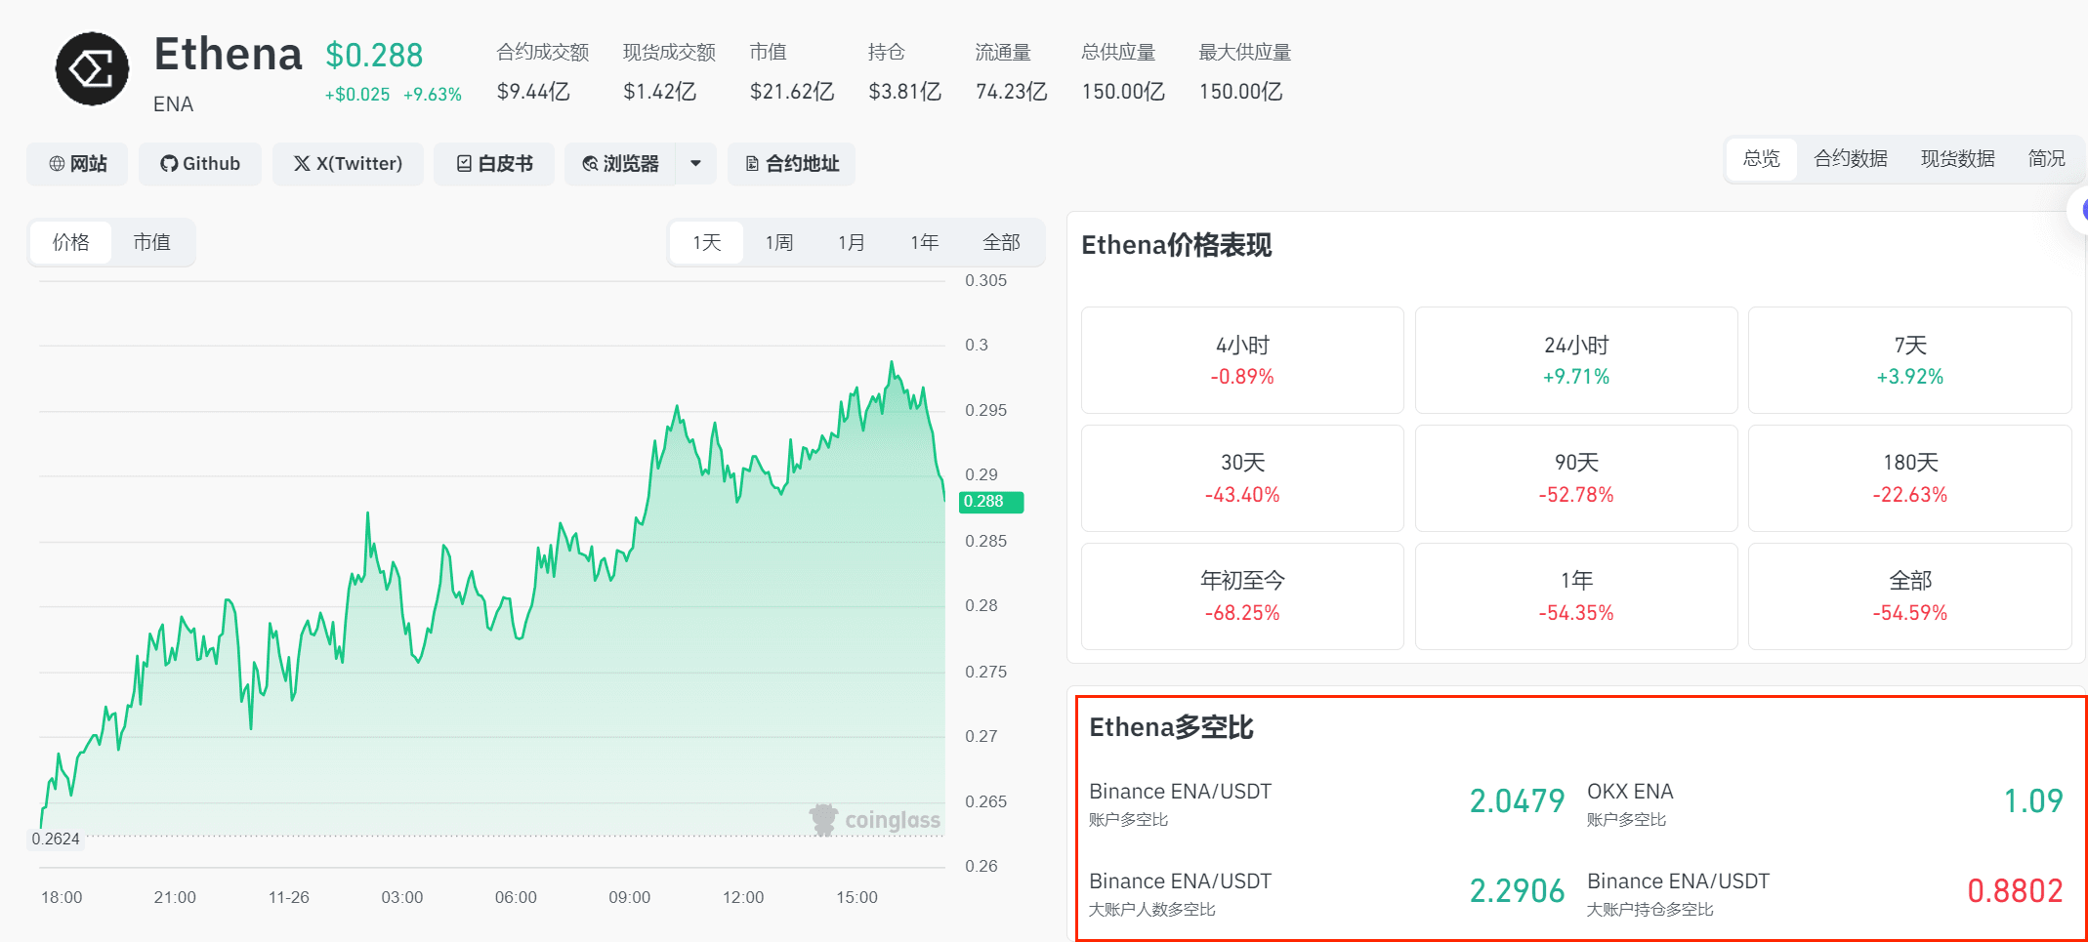Click the Ethena多空比 section heading
Image resolution: width=2088 pixels, height=942 pixels.
[1171, 728]
